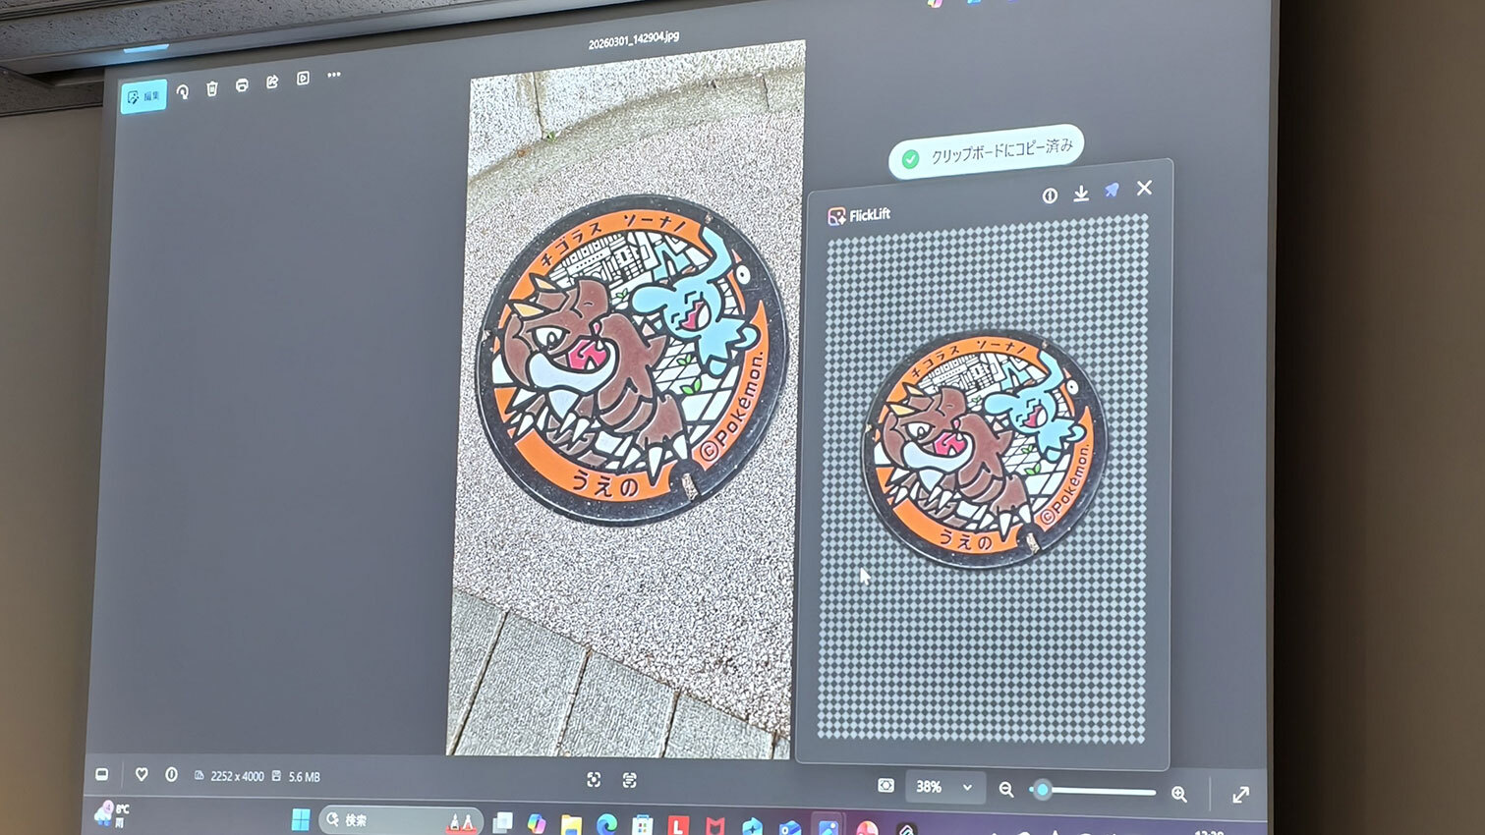Screen dimensions: 1485x835
Task: Show file info from the status bar
Action: [x=171, y=774]
